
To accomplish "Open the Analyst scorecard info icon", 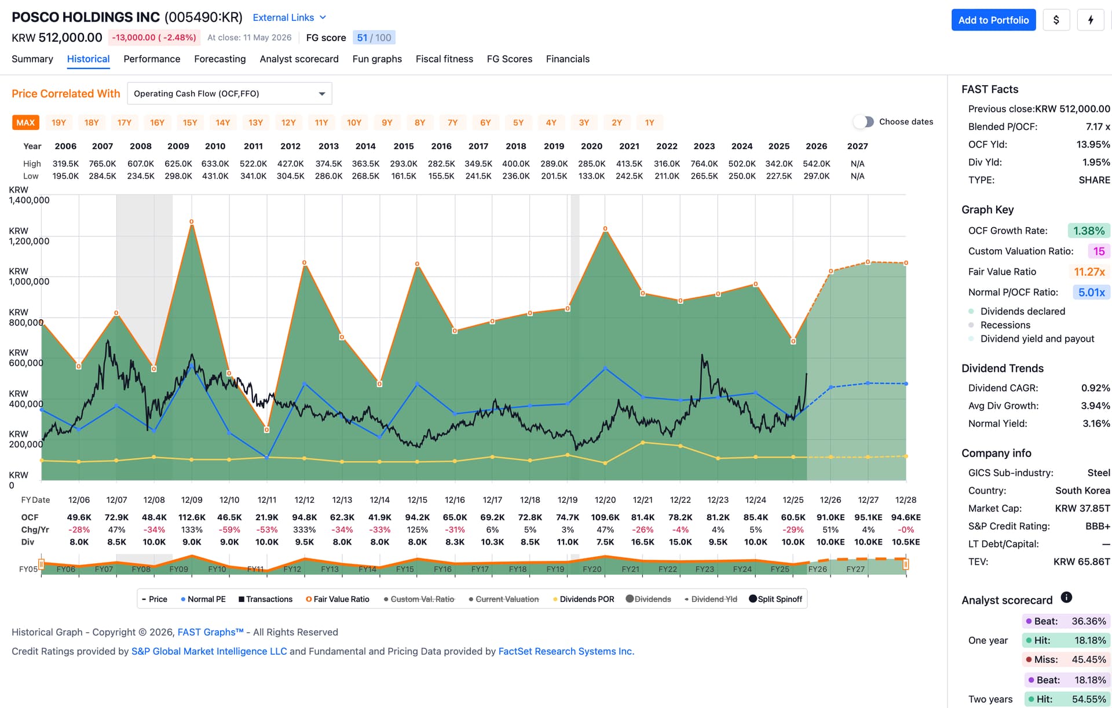I will 1066,597.
